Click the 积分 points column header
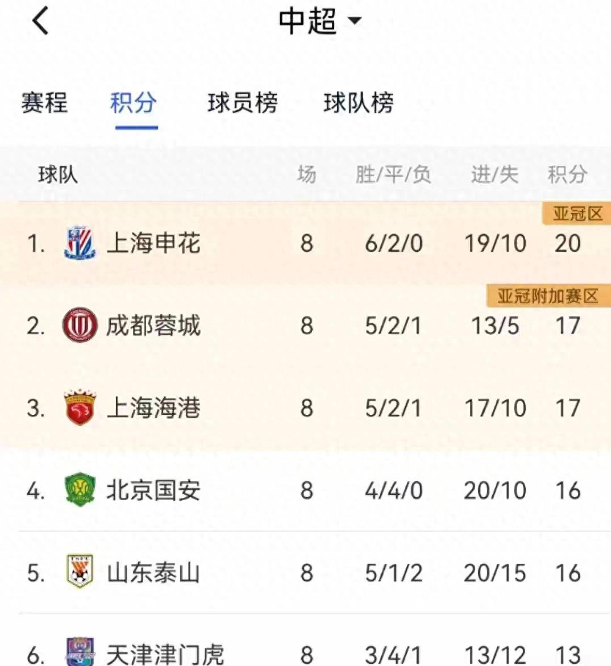The image size is (611, 666). (x=566, y=175)
